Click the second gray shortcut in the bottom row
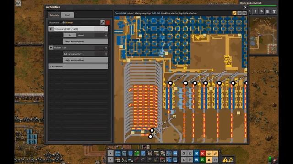This screenshot has height=164, width=293. [x=190, y=159]
